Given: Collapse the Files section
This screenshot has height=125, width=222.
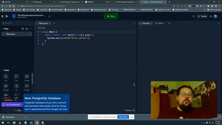Looking at the screenshot, I should pyautogui.click(x=2, y=29).
